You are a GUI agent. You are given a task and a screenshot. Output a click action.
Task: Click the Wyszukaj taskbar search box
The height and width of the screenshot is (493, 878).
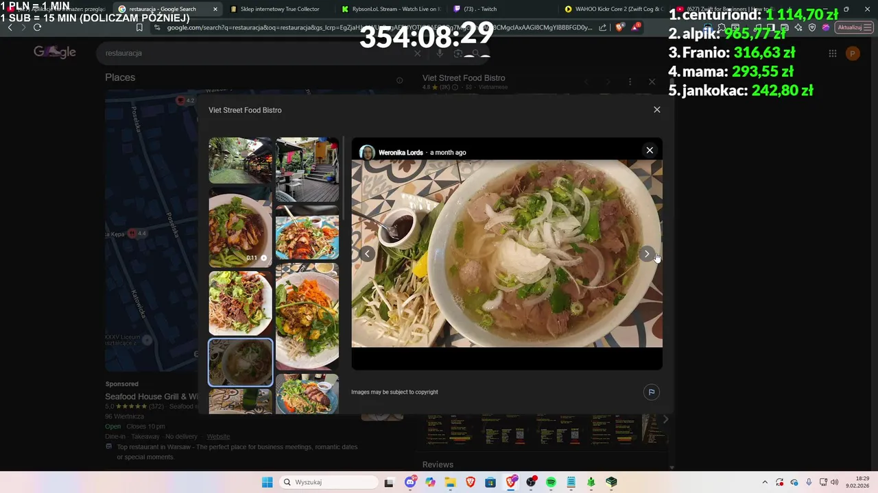point(329,482)
